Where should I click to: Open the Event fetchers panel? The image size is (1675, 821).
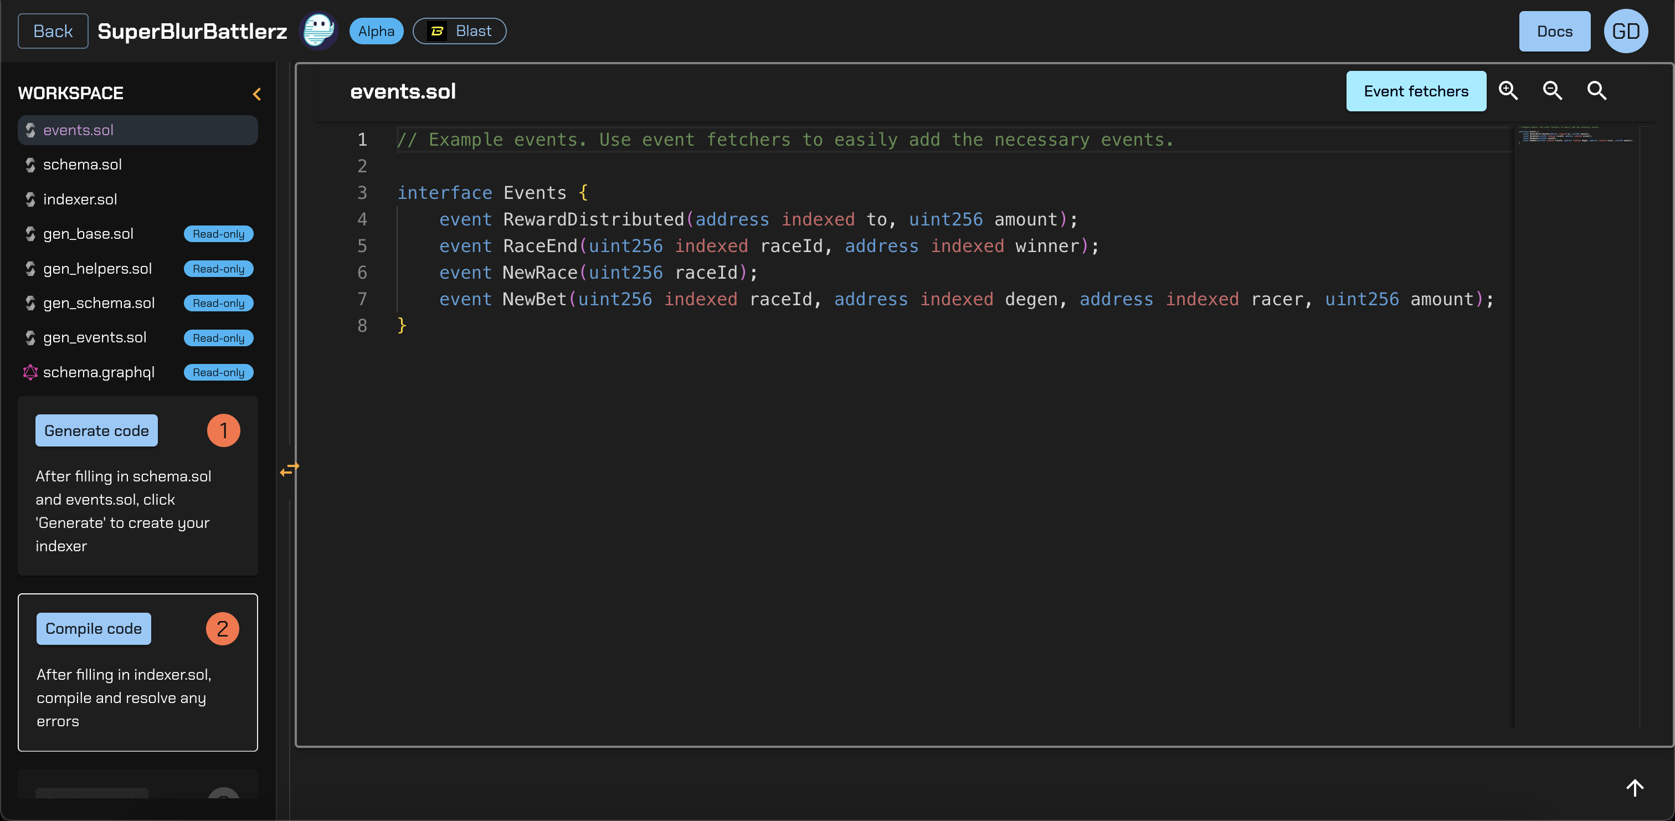[1415, 91]
